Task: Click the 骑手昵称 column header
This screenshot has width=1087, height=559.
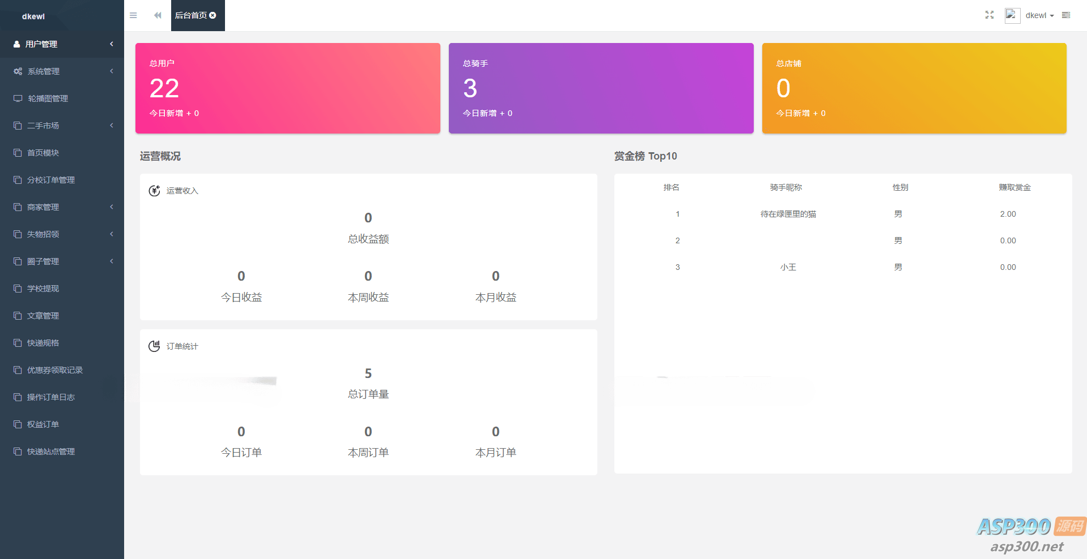Action: click(x=786, y=187)
